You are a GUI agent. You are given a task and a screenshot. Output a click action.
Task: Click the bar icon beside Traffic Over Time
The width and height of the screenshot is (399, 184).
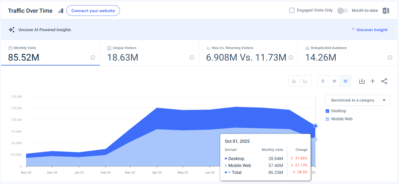tap(60, 11)
